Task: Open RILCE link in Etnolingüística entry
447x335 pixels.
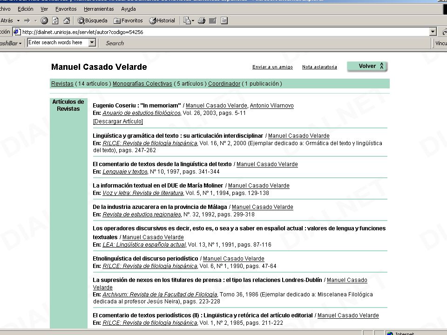Action: [x=149, y=266]
